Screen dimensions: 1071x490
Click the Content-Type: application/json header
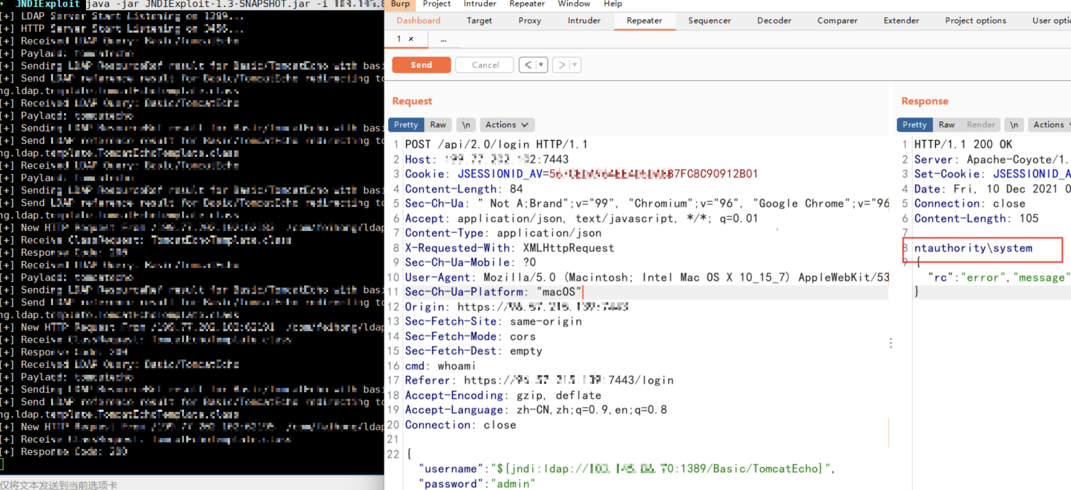[503, 233]
